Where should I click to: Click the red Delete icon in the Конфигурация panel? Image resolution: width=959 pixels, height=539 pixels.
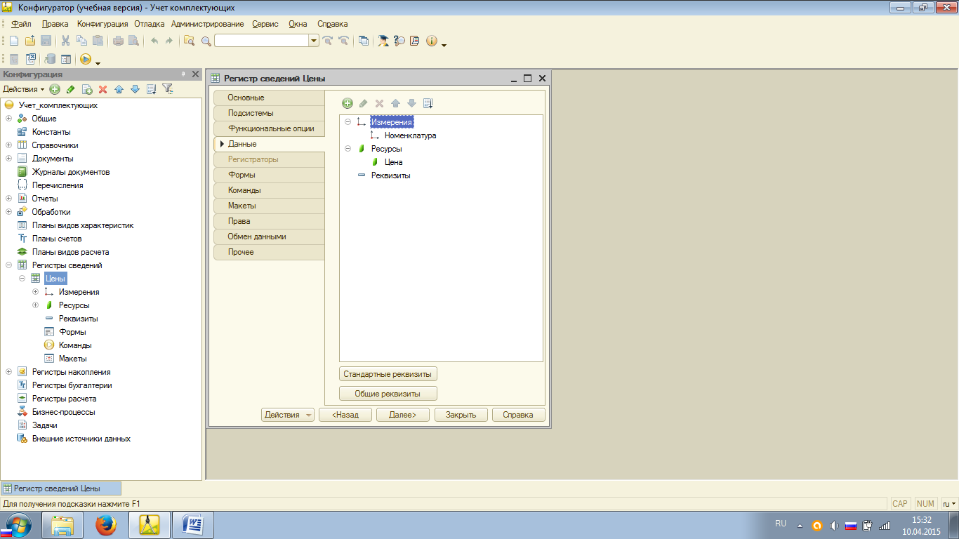(x=102, y=89)
